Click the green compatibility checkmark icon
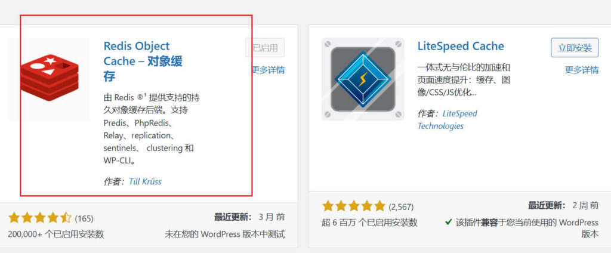 (x=449, y=222)
